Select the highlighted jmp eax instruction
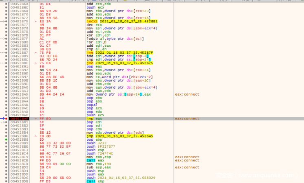The width and height of the screenshot is (304, 183). click(x=93, y=118)
